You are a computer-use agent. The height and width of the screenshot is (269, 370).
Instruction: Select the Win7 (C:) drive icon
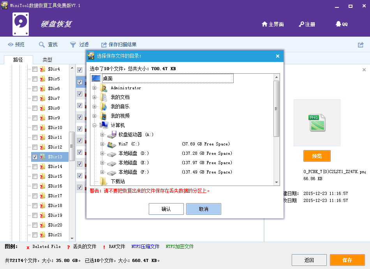(x=112, y=144)
